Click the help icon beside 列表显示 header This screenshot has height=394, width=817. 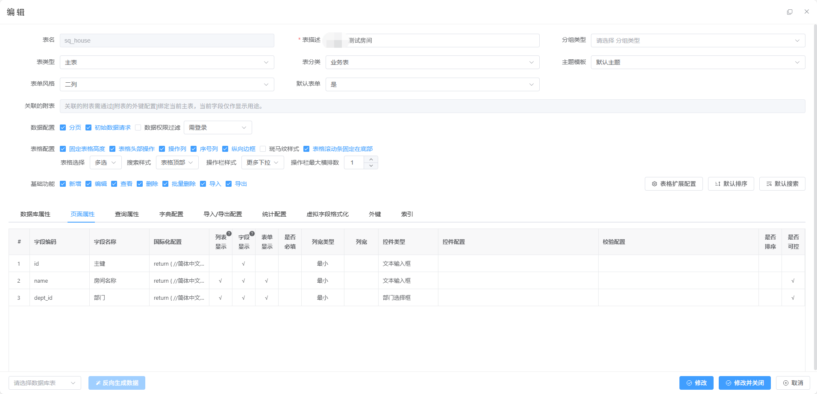click(x=229, y=234)
